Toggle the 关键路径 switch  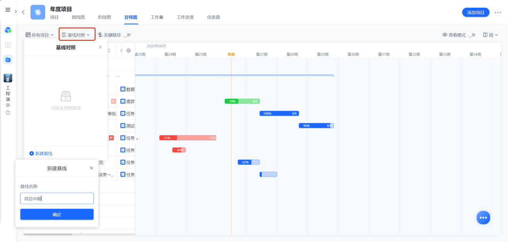tap(127, 35)
